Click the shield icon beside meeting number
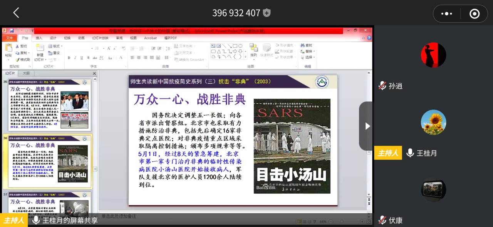This screenshot has height=227, width=493. [267, 13]
